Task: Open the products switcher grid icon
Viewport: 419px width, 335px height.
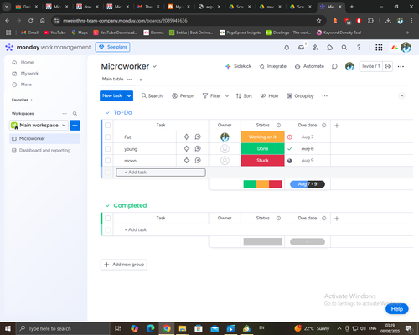Action: (x=379, y=48)
